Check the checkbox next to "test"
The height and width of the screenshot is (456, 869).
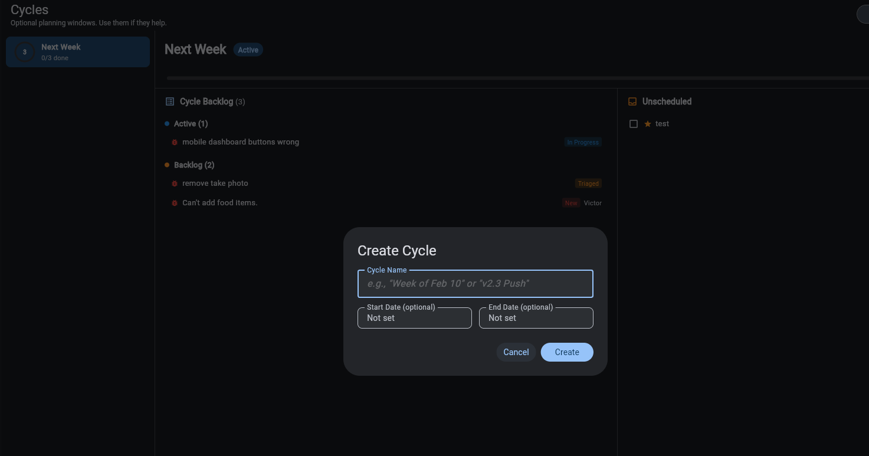[x=633, y=123]
